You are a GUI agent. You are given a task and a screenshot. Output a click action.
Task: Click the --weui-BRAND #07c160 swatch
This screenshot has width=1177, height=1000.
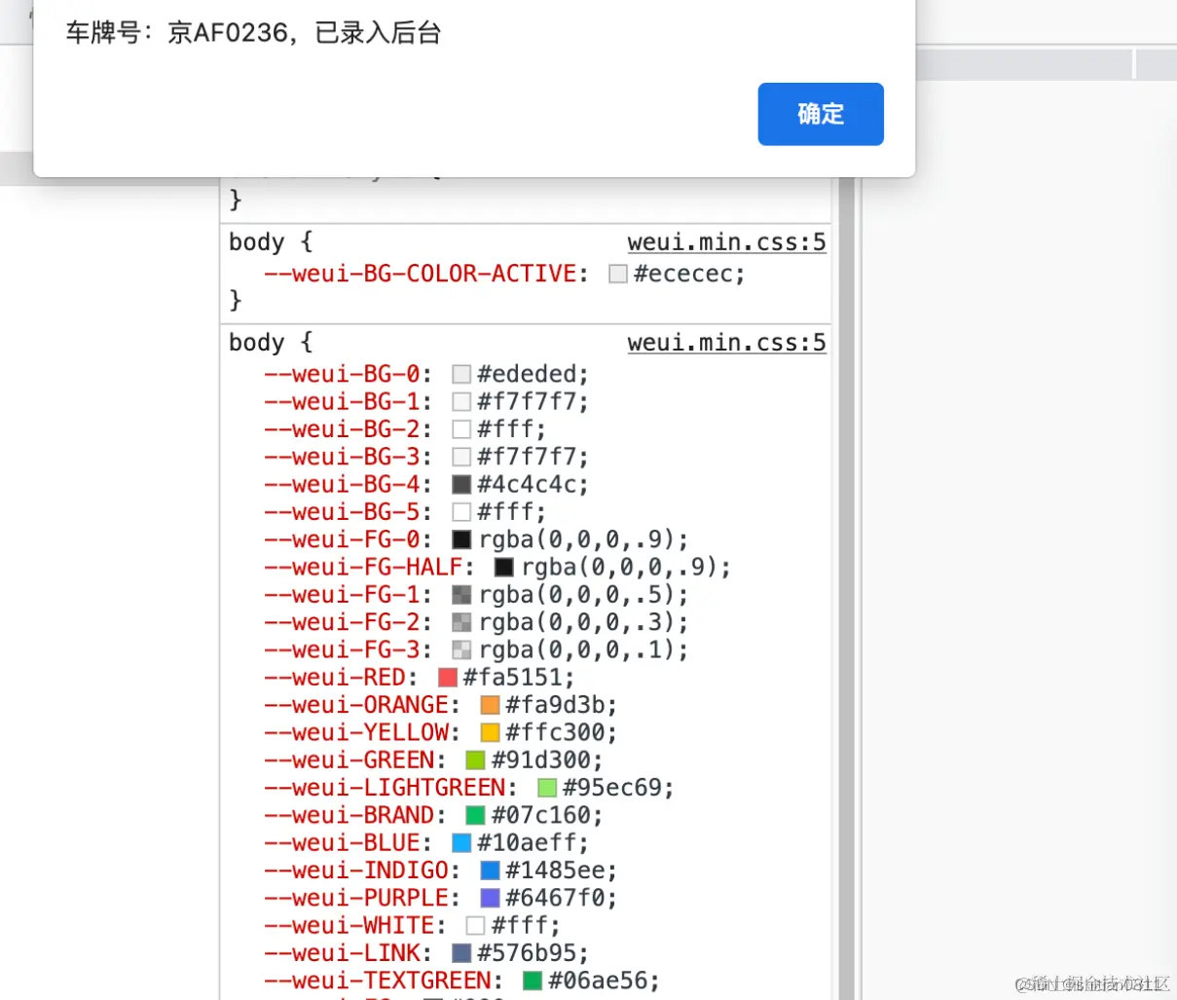[475, 815]
